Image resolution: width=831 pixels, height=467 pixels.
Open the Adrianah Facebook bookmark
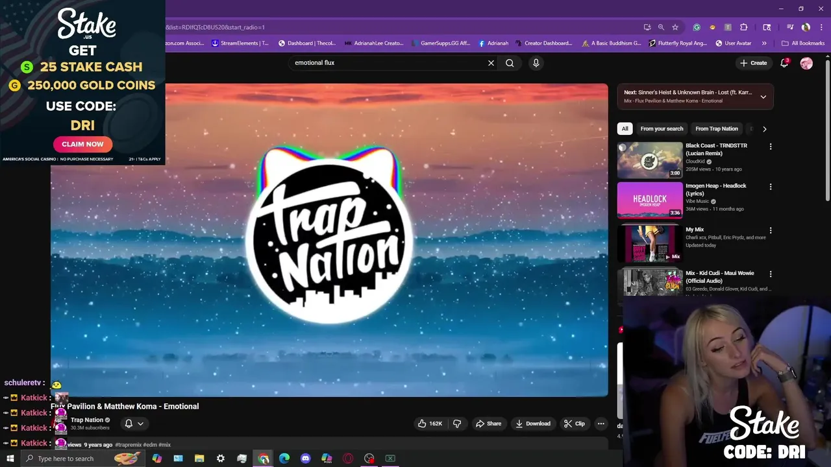coord(493,43)
